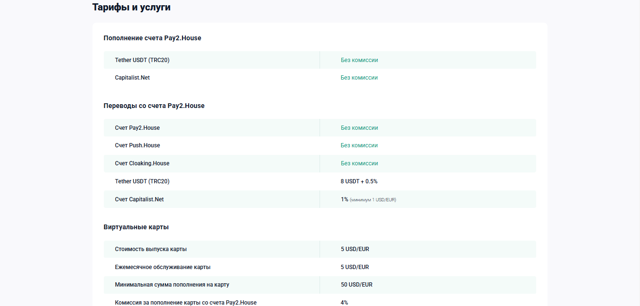This screenshot has width=640, height=306.
Task: Select "5 USD/EUR" for Ежемесячное обслуживание карты
Action: pos(355,267)
